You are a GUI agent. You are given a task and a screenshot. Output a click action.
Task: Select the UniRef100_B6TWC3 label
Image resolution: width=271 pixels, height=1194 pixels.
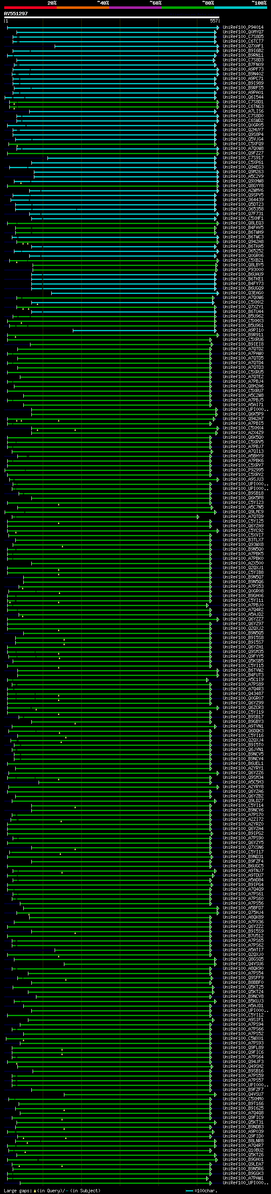click(x=243, y=237)
